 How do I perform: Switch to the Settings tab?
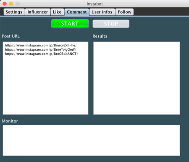(x=14, y=12)
